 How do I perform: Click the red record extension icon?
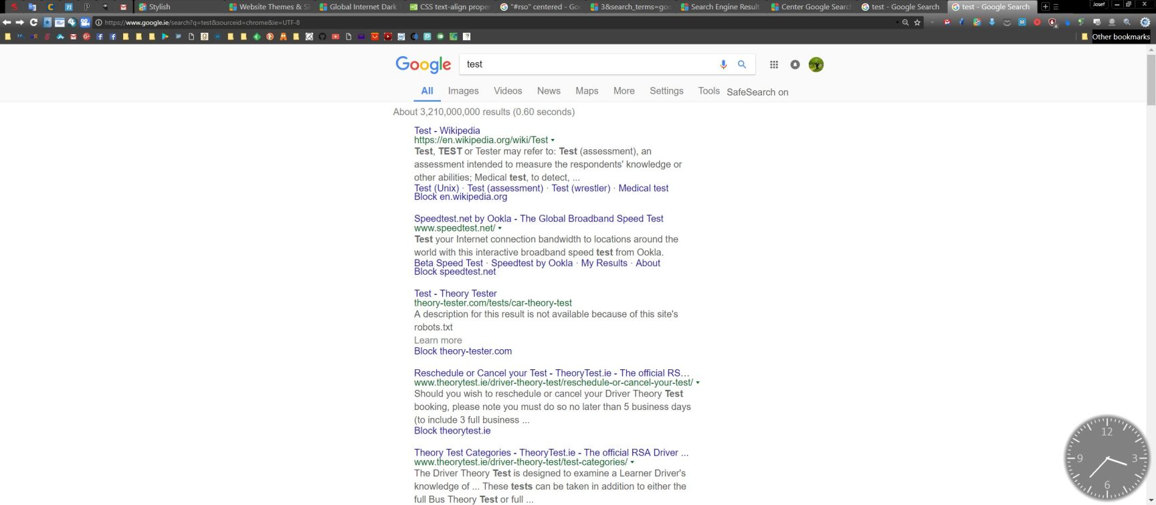[x=1037, y=22]
